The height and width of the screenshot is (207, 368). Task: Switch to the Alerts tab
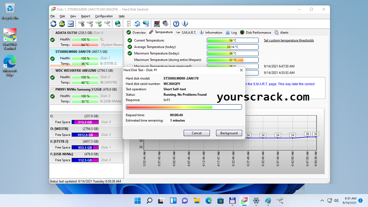282,32
